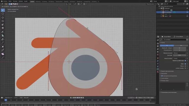Screen dimensions: 189x106
Task: Open the Object Data curve properties tab
Action: (x=158, y=69)
